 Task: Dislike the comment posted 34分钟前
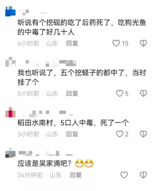pyautogui.click(x=143, y=175)
